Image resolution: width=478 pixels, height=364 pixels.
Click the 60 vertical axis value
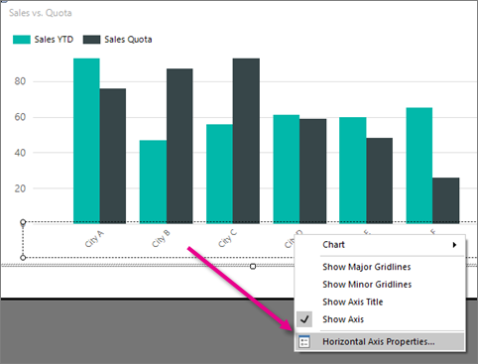pyautogui.click(x=20, y=117)
